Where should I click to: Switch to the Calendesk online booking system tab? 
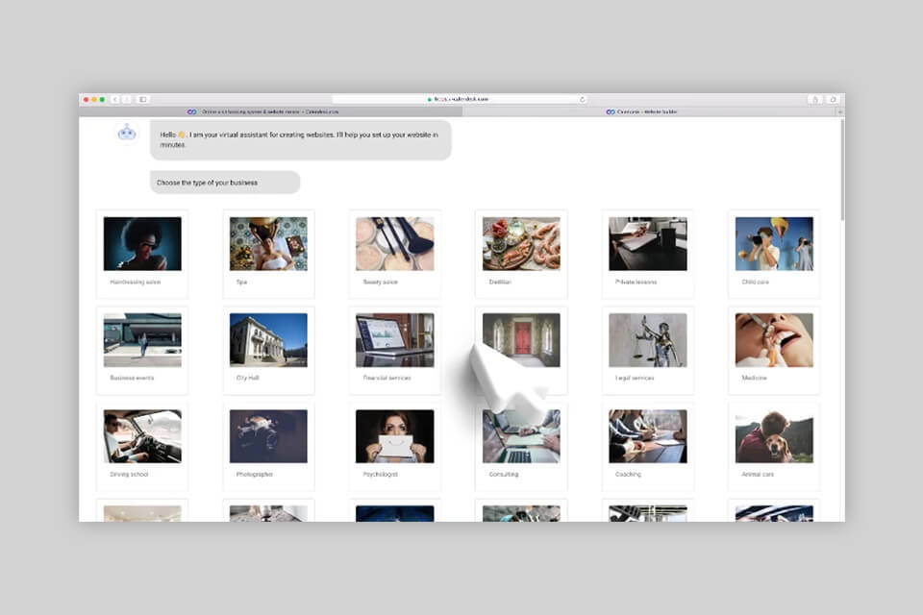pyautogui.click(x=271, y=111)
